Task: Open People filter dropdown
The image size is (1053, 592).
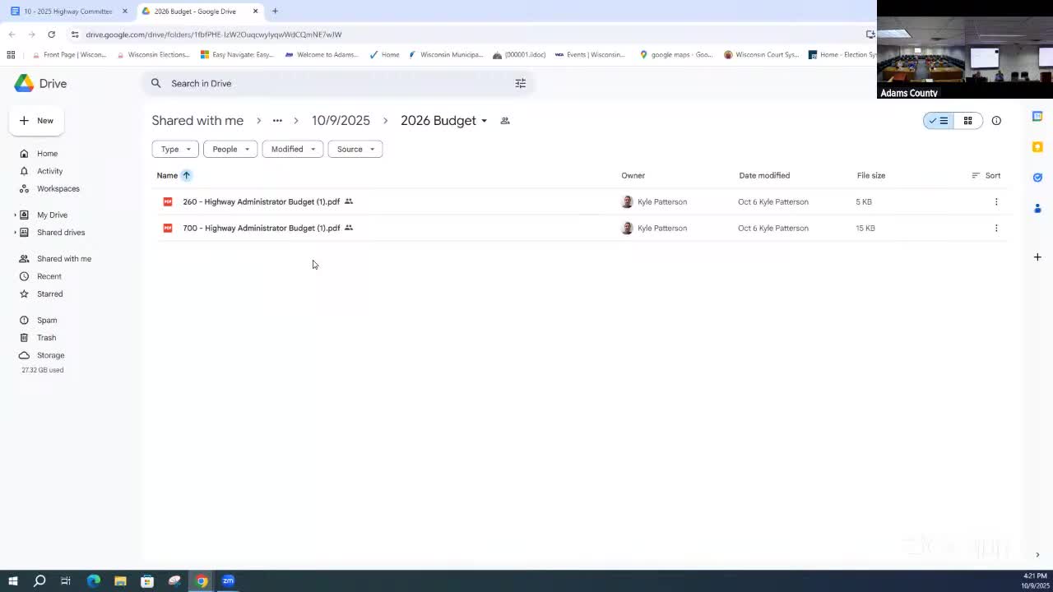Action: [230, 149]
